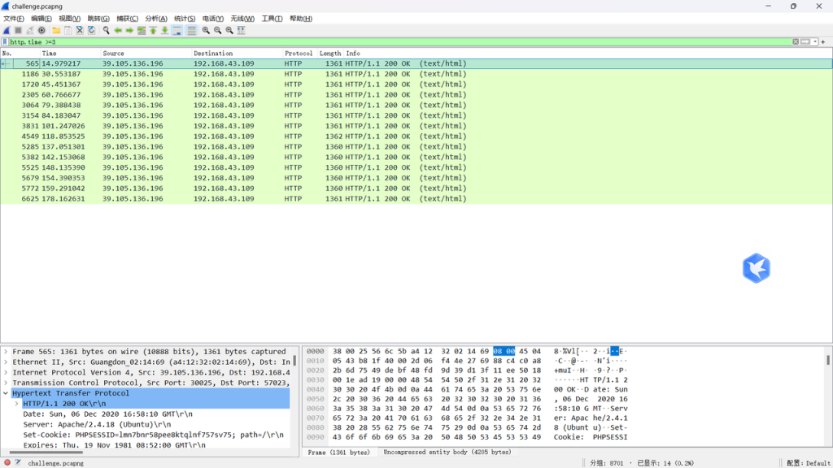The width and height of the screenshot is (833, 468).
Task: Expand the Ethernet II tree node
Action: pyautogui.click(x=6, y=362)
